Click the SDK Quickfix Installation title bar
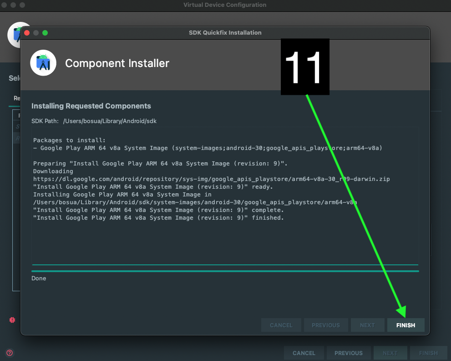 pyautogui.click(x=225, y=33)
